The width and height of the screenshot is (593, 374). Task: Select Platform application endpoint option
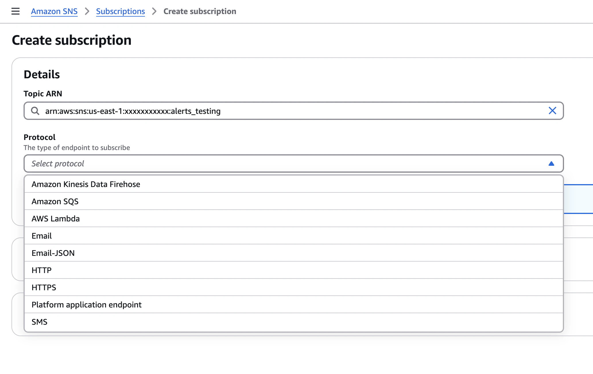pyautogui.click(x=86, y=305)
